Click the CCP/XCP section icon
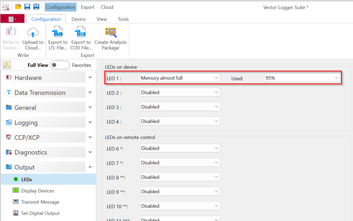The width and height of the screenshot is (353, 221). click(8, 137)
